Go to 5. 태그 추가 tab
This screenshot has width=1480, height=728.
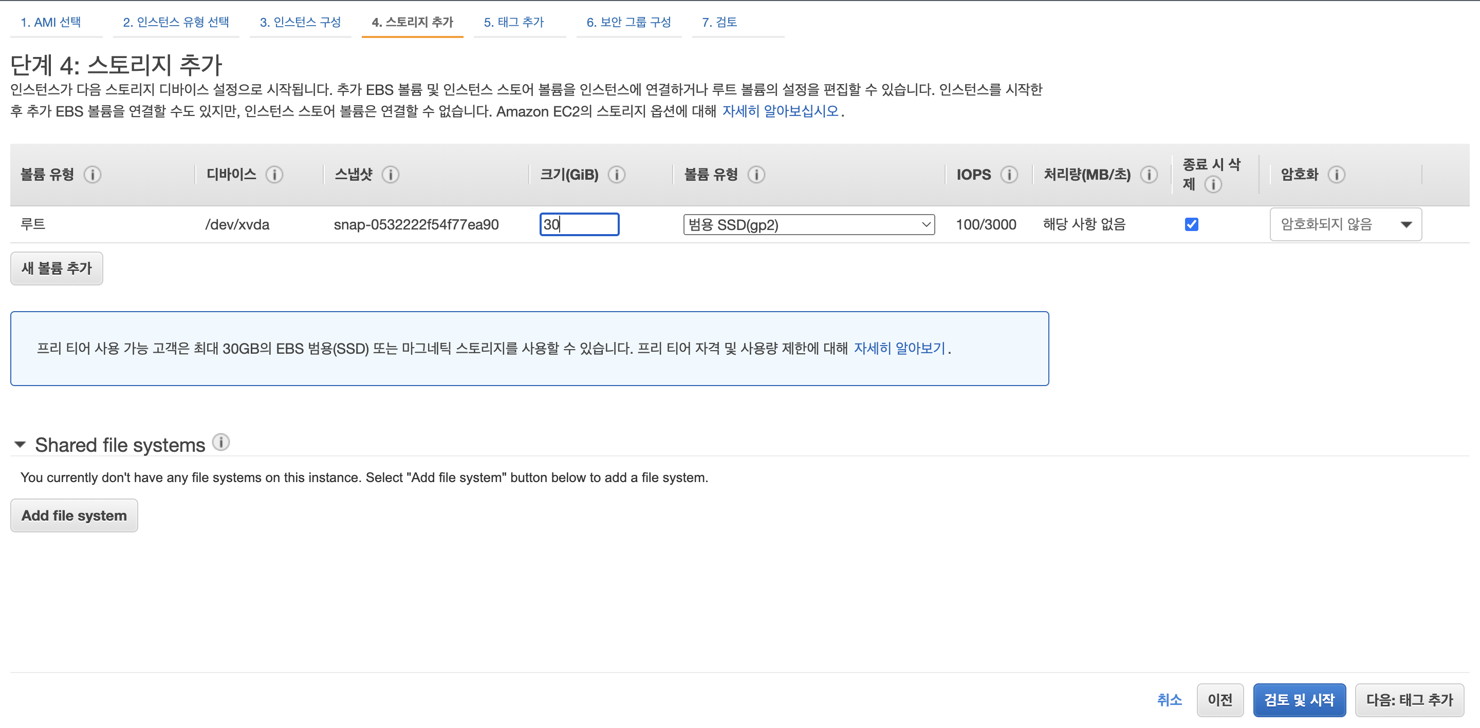tap(514, 23)
